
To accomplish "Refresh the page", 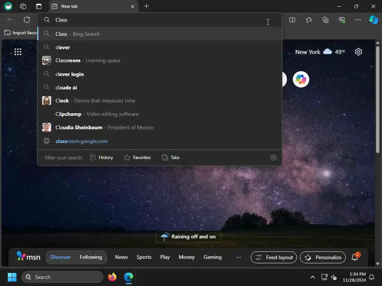I will pos(27,20).
